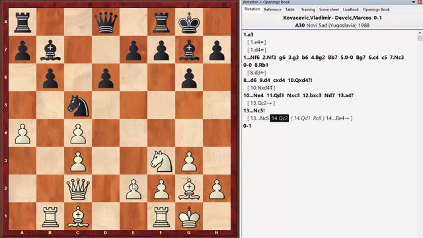Select the white bishop on g2
423x238 pixels.
[x=189, y=188]
